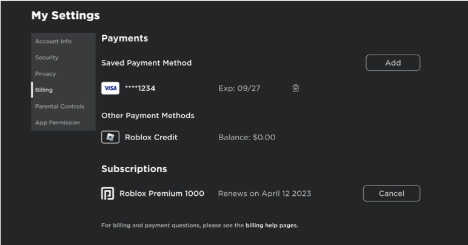This screenshot has height=245, width=468.
Task: Open the Privacy settings section
Action: coord(45,74)
